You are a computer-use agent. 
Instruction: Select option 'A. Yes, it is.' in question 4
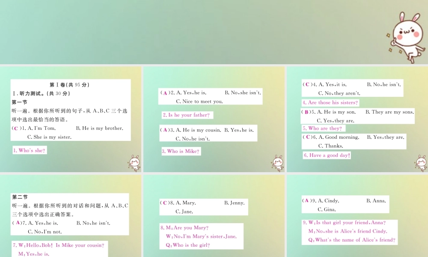[x=333, y=84]
